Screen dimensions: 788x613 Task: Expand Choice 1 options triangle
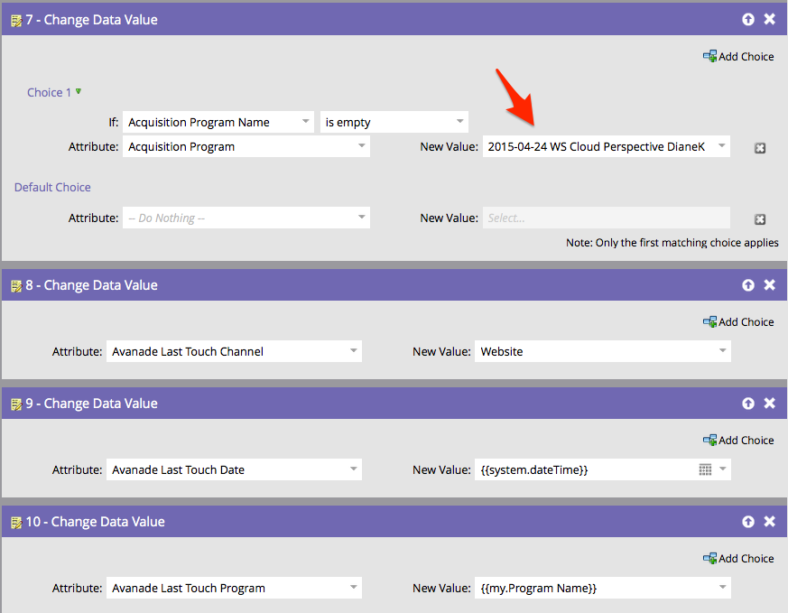point(79,91)
